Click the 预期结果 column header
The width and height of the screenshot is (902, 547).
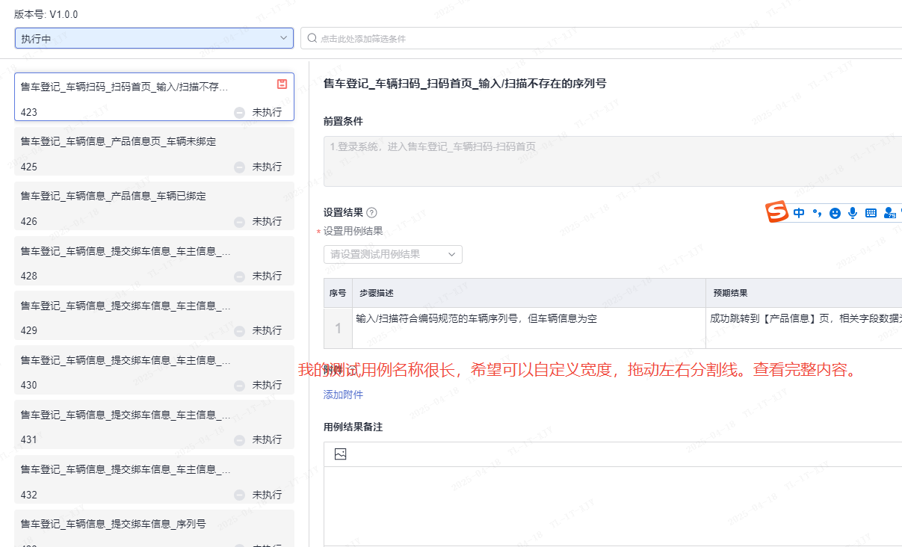[804, 294]
